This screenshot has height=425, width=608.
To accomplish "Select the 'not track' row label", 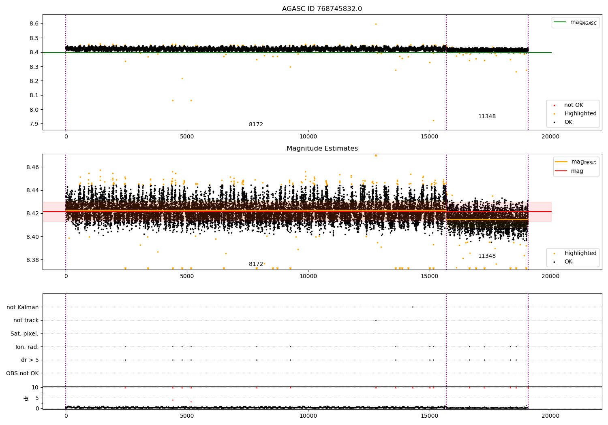I will 26,321.
